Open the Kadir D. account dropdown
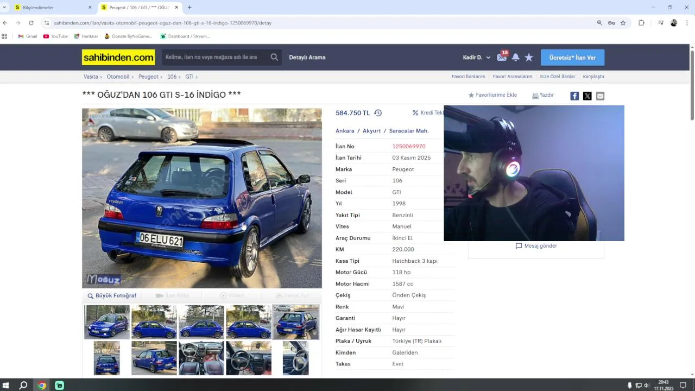Image resolution: width=695 pixels, height=391 pixels. pyautogui.click(x=477, y=57)
